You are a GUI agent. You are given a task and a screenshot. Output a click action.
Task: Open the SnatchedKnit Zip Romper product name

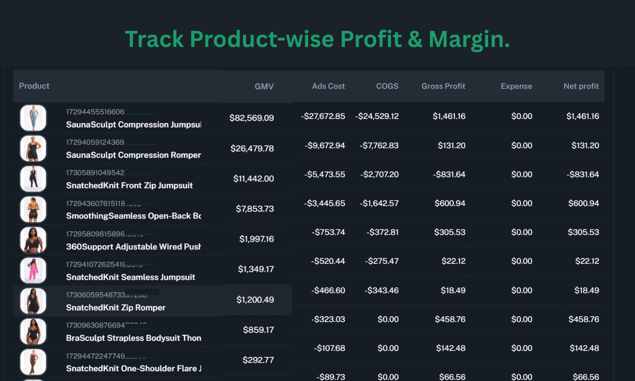click(116, 308)
